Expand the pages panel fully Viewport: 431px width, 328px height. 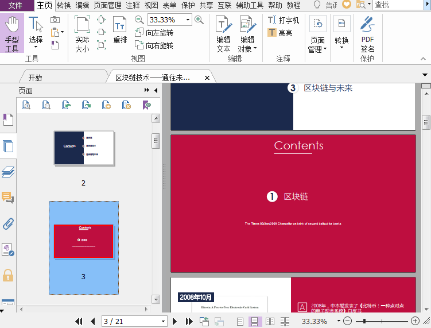[x=147, y=90]
